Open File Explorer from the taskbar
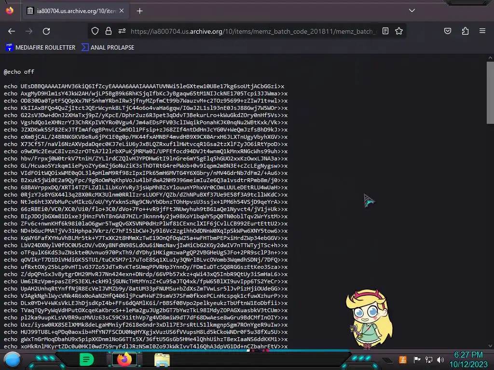The image size is (494, 370). pos(162,359)
